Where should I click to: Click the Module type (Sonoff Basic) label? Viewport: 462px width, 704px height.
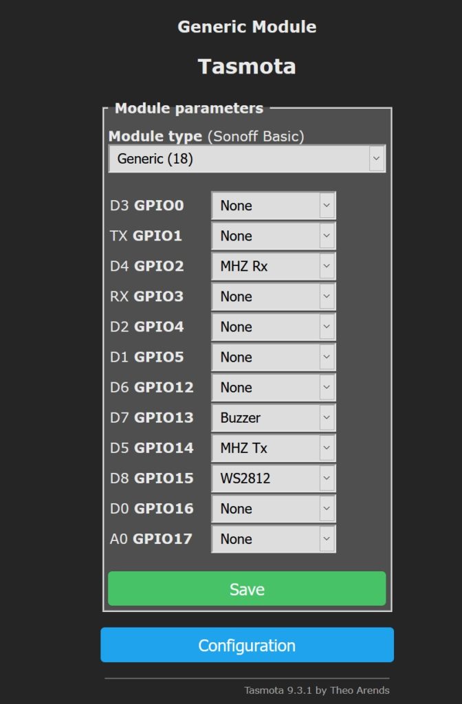pos(206,136)
